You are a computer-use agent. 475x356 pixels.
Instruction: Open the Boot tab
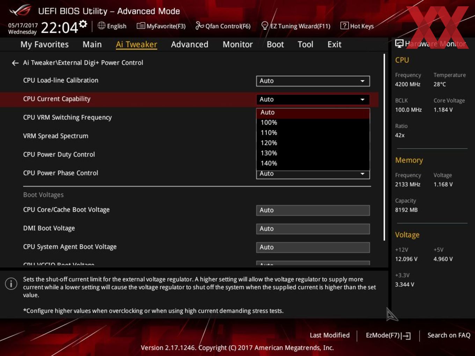275,44
